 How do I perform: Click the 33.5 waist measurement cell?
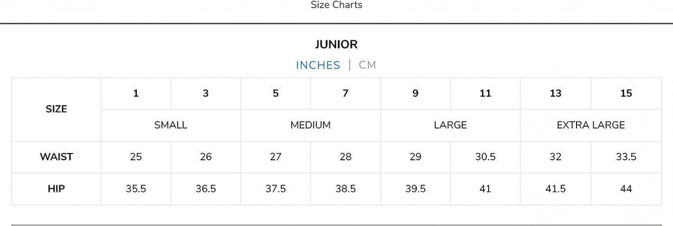coord(626,157)
